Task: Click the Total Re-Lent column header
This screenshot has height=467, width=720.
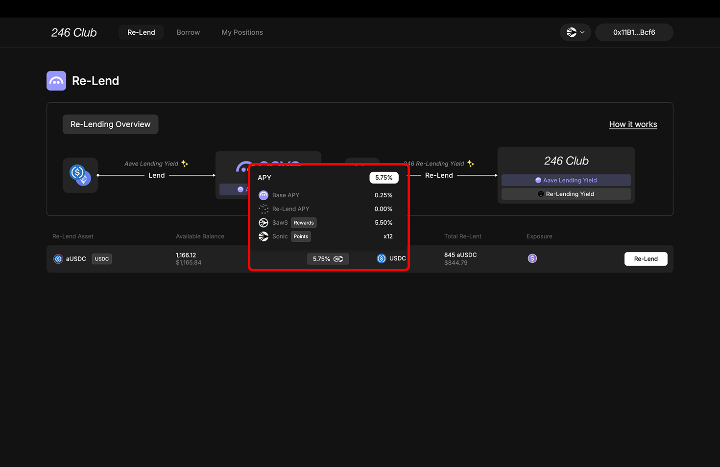Action: (462, 236)
